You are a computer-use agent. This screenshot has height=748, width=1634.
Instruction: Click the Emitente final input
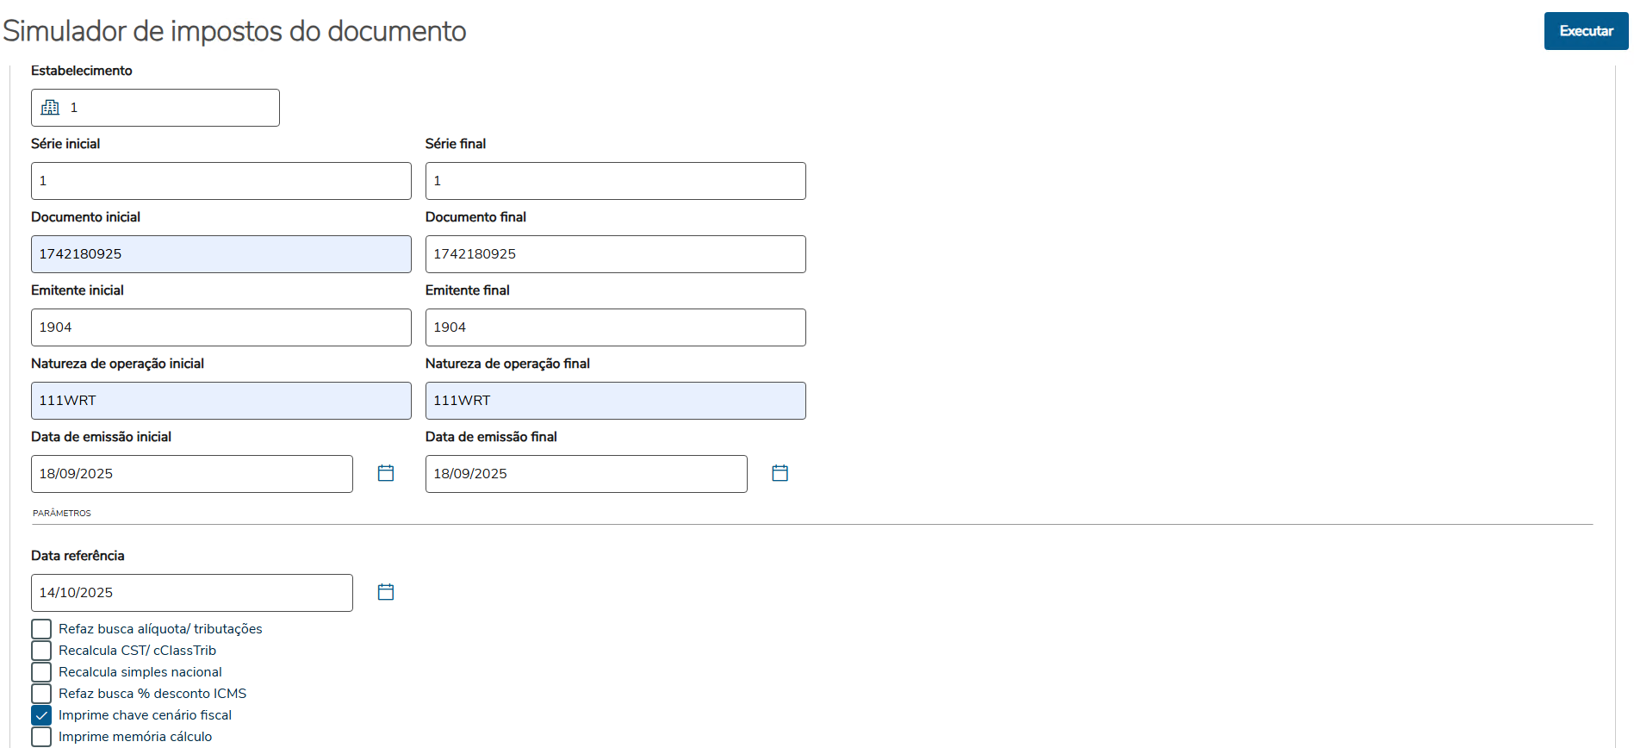coord(615,327)
